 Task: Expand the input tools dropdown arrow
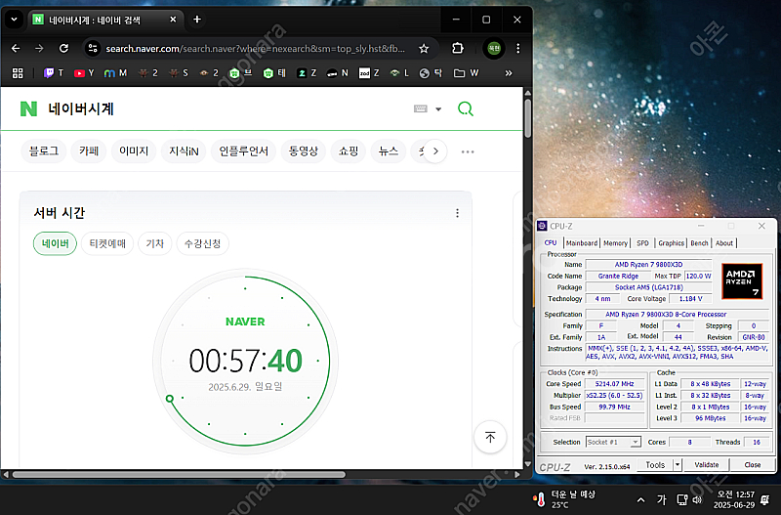point(438,109)
